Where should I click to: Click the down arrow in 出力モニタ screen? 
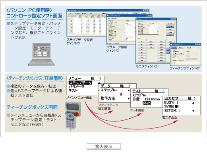[x=193, y=111]
